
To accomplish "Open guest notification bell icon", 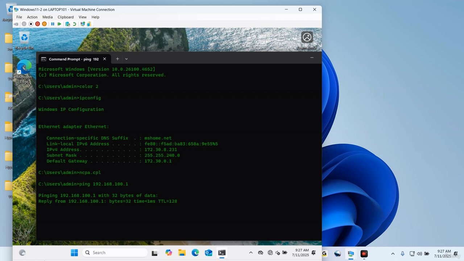I will coord(314,253).
